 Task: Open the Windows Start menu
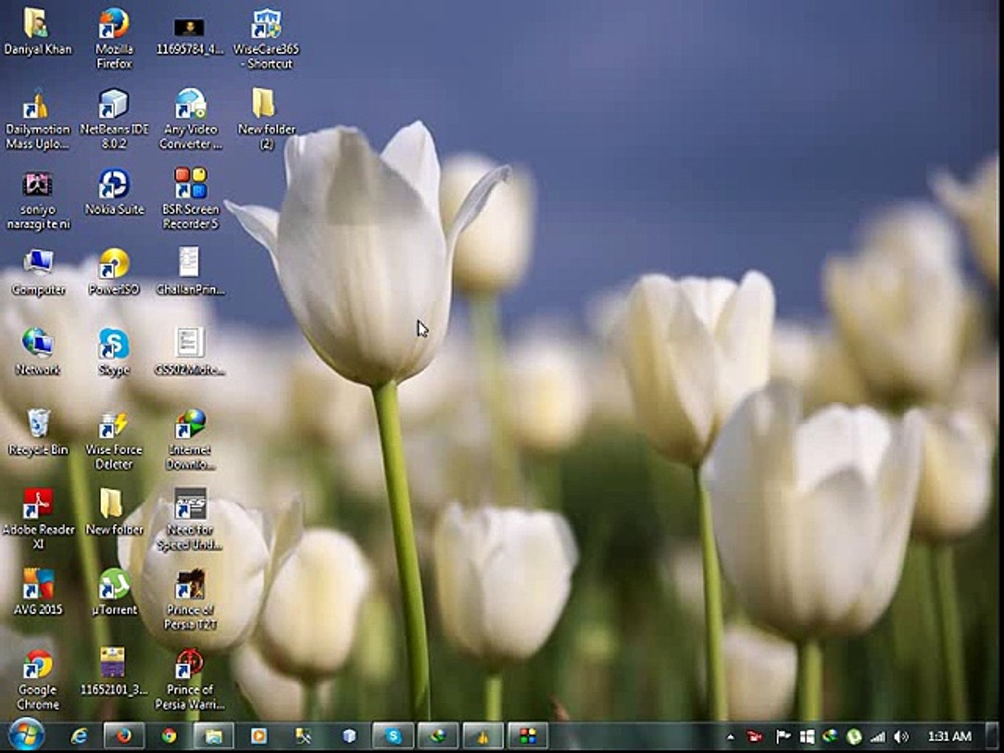[x=26, y=736]
